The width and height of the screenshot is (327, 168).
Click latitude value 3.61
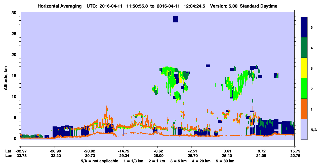(226, 151)
